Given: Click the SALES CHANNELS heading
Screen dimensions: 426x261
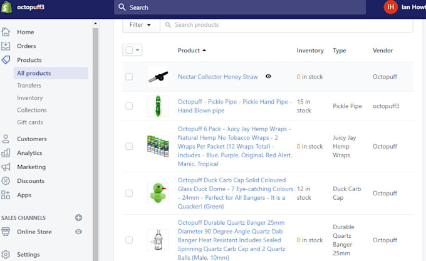Looking at the screenshot, I should tap(23, 218).
